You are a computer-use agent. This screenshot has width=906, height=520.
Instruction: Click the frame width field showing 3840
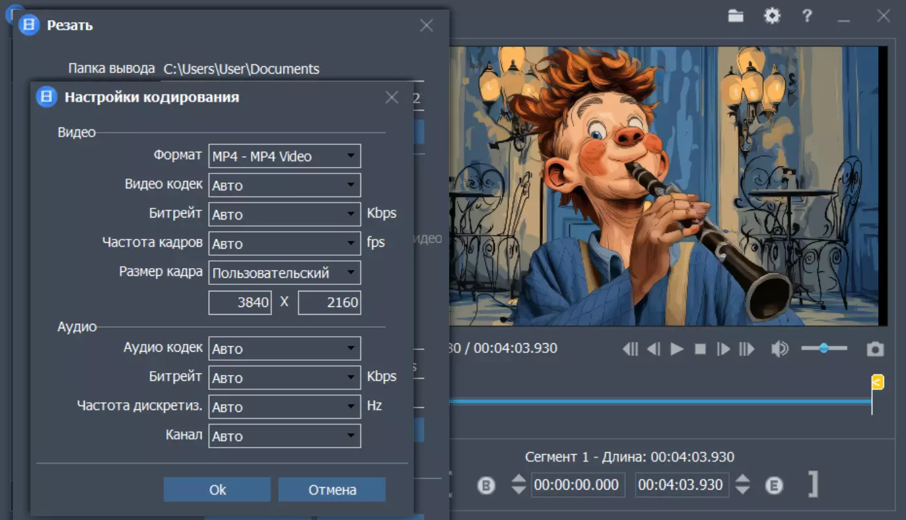pyautogui.click(x=240, y=302)
